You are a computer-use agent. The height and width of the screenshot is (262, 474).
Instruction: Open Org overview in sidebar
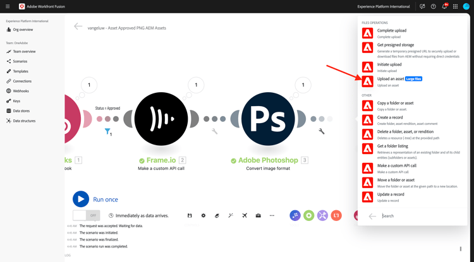point(20,30)
